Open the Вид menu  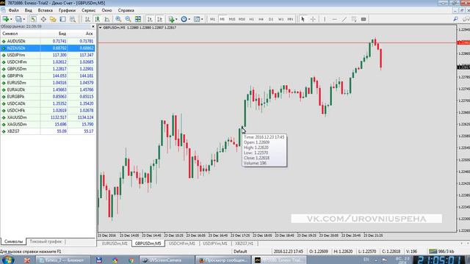click(29, 10)
